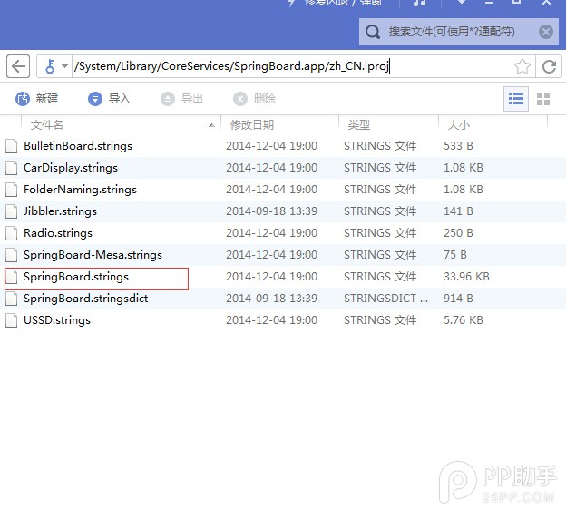Sort by 文件名 column header
566x510 pixels.
121,125
